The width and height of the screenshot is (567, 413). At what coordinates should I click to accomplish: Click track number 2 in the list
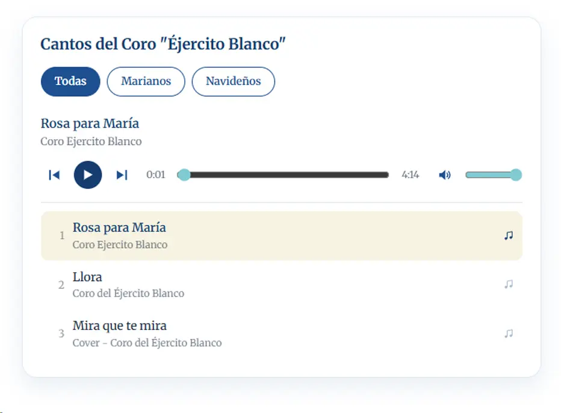(x=61, y=285)
